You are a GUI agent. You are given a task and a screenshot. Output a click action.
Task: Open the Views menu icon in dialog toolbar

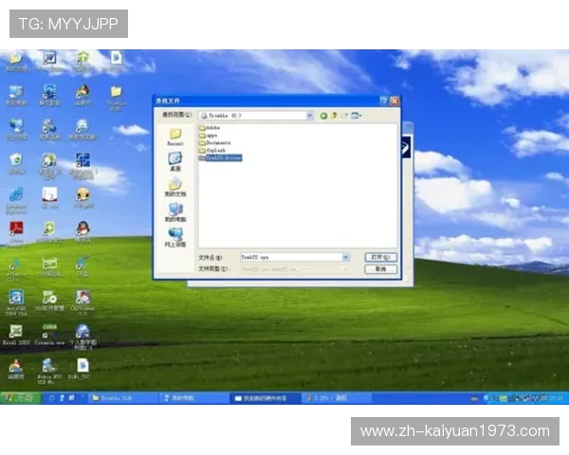point(357,115)
